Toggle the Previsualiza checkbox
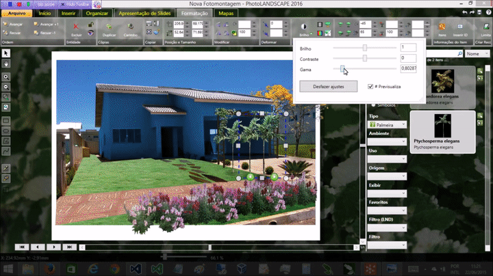The image size is (493, 276). tap(370, 87)
